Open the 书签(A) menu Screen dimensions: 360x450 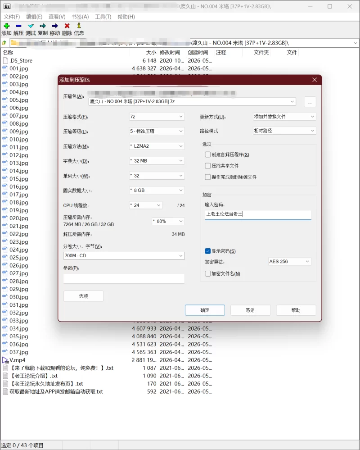coord(80,17)
